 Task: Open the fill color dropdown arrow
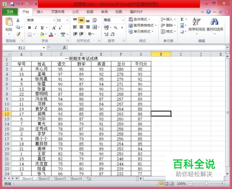[x=46, y=34]
